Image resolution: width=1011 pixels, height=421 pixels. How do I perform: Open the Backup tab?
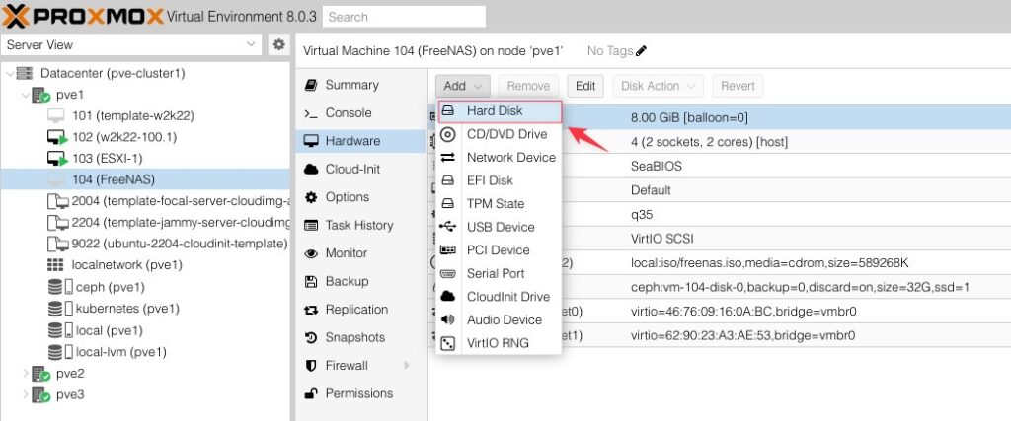coord(360,281)
